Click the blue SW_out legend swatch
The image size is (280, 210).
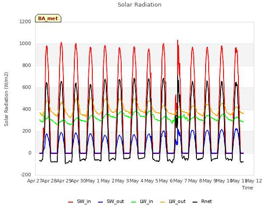(x=101, y=202)
